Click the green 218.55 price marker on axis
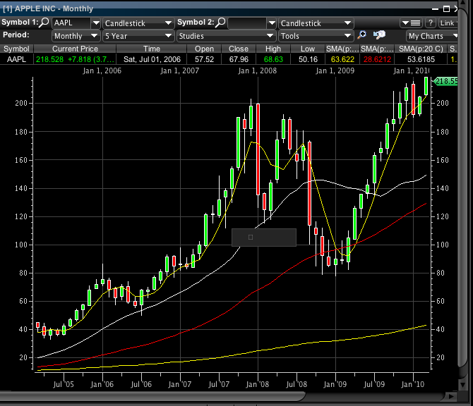The width and height of the screenshot is (473, 406). coord(447,82)
